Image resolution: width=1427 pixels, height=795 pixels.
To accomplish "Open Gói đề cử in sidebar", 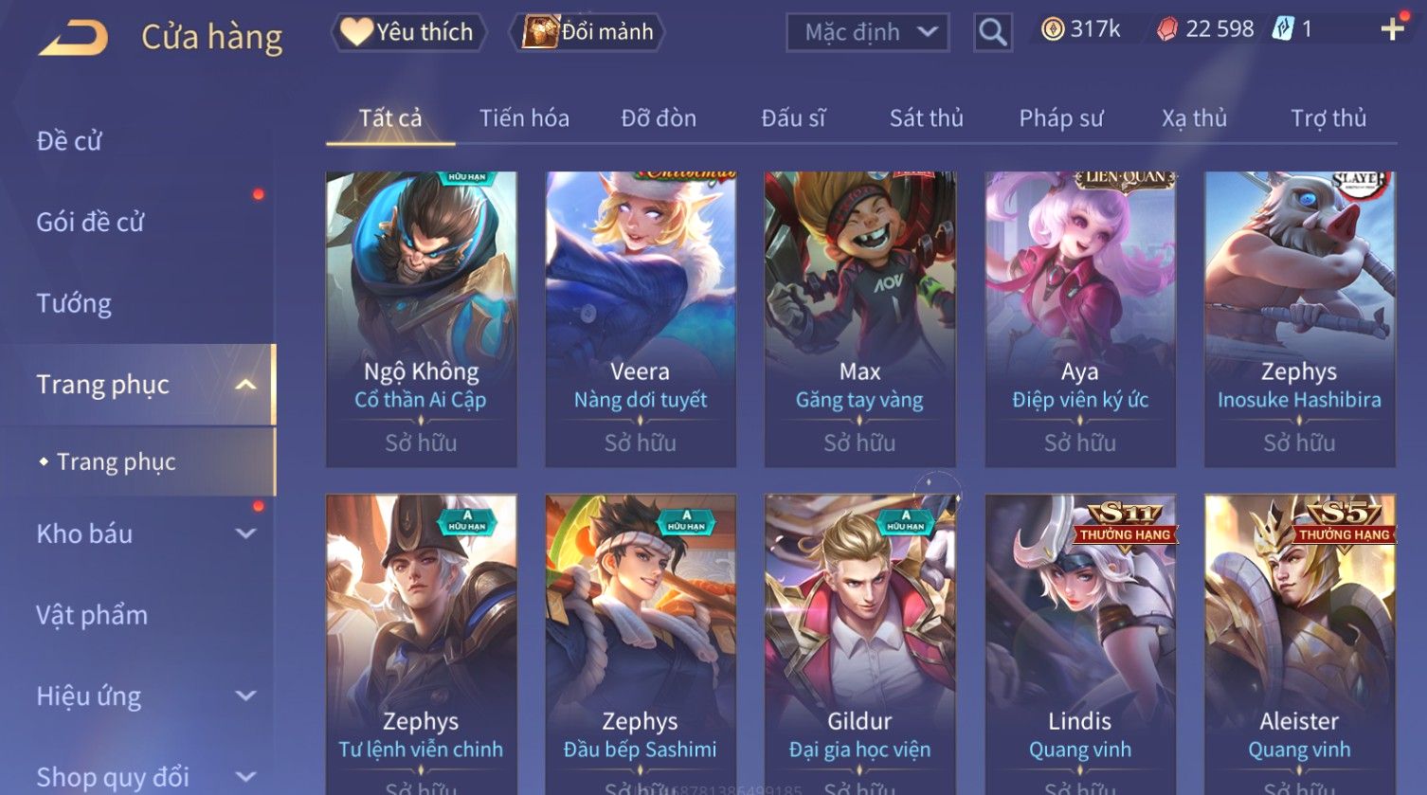I will pos(90,223).
